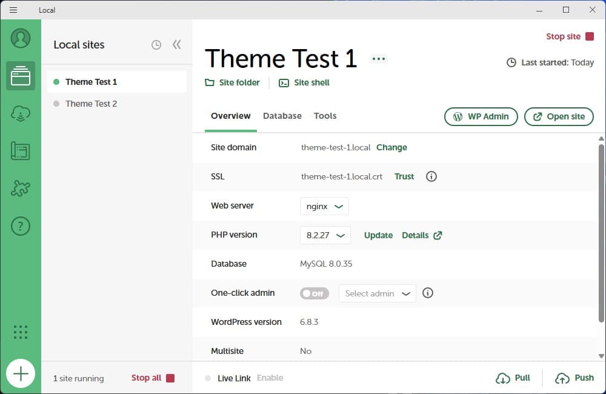Expand the Web server nginx dropdown
Viewport: 606px width, 394px height.
(x=324, y=206)
